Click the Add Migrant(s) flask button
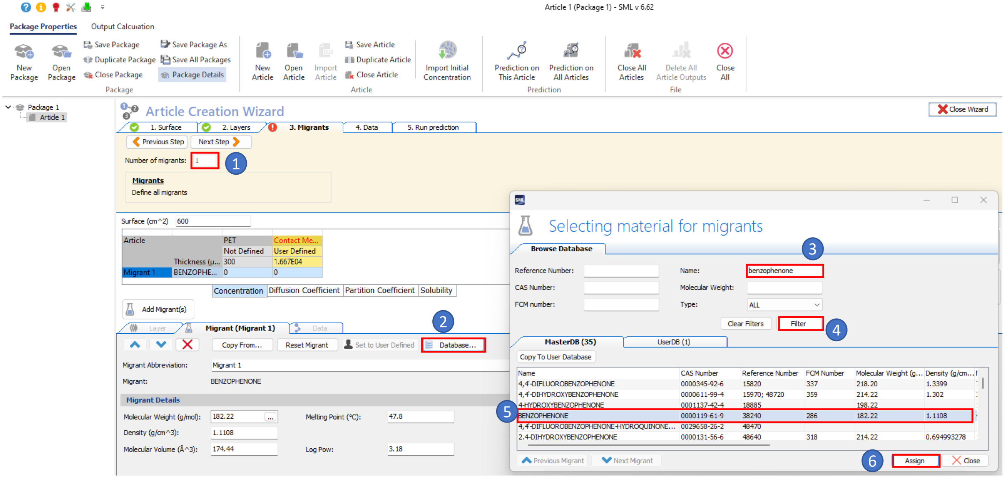The height and width of the screenshot is (478, 1005). (158, 310)
